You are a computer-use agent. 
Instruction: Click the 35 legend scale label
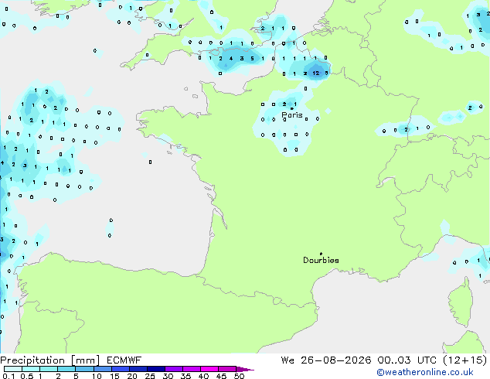tap(185, 376)
